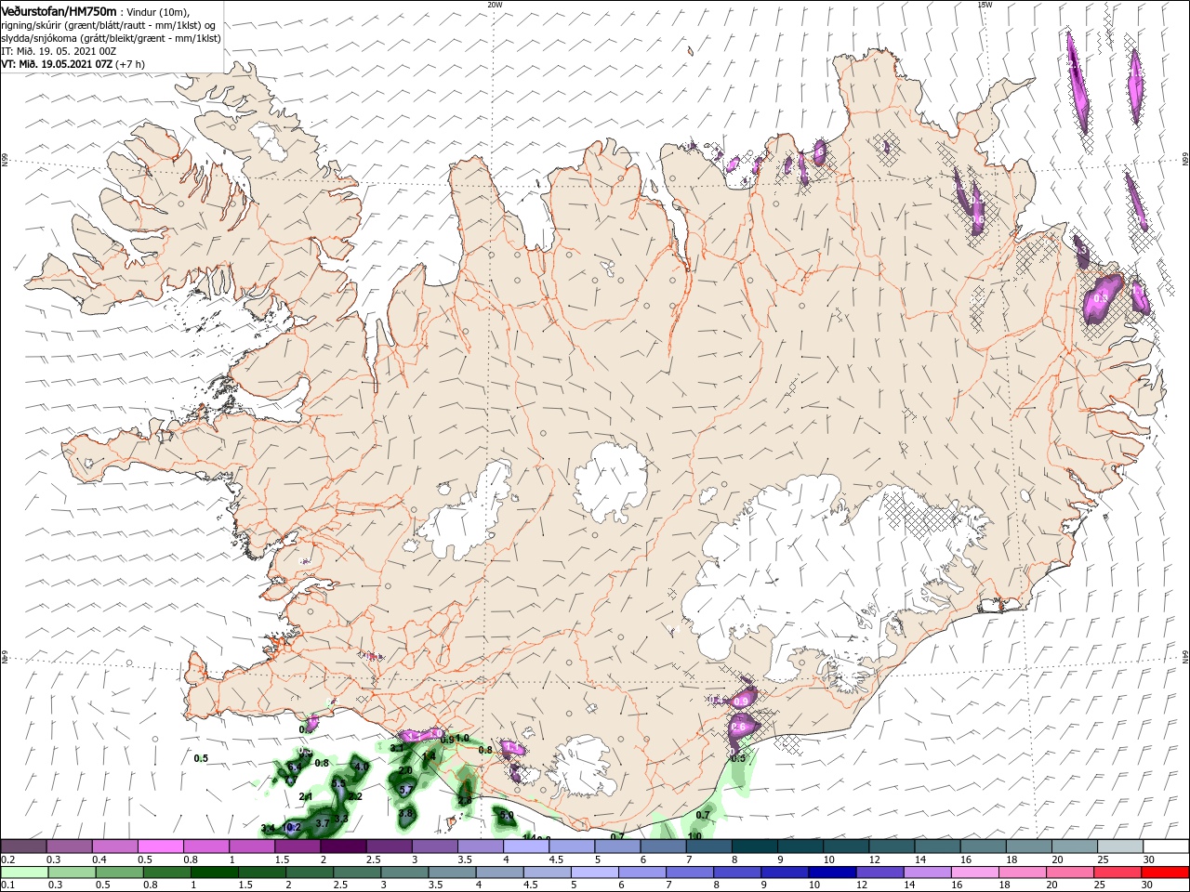1190x892 pixels.
Task: Click the "(+7 h)" forecast offset text
Action: tap(130, 64)
